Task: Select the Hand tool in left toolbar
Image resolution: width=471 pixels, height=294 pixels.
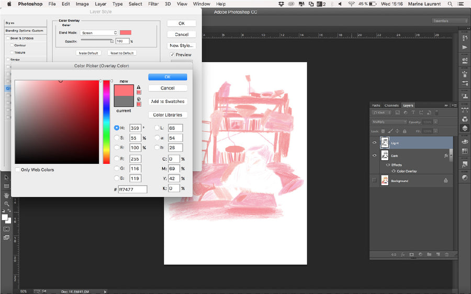Action: [x=6, y=196]
